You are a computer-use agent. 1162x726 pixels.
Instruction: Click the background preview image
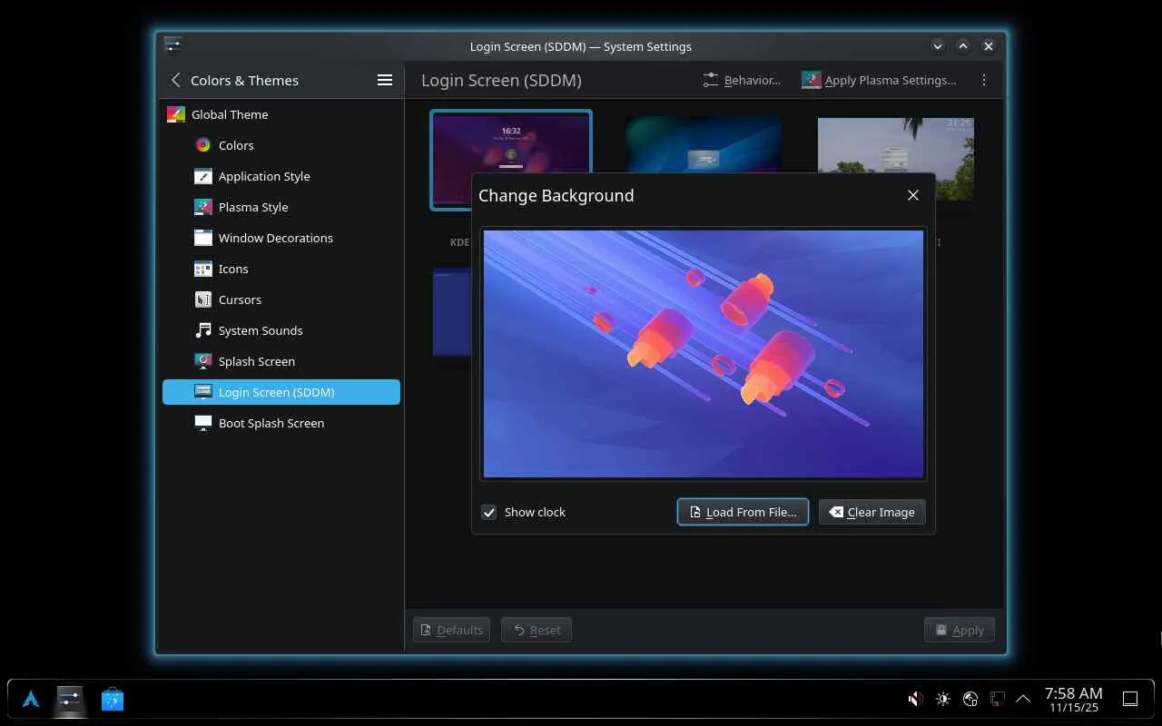click(x=703, y=353)
